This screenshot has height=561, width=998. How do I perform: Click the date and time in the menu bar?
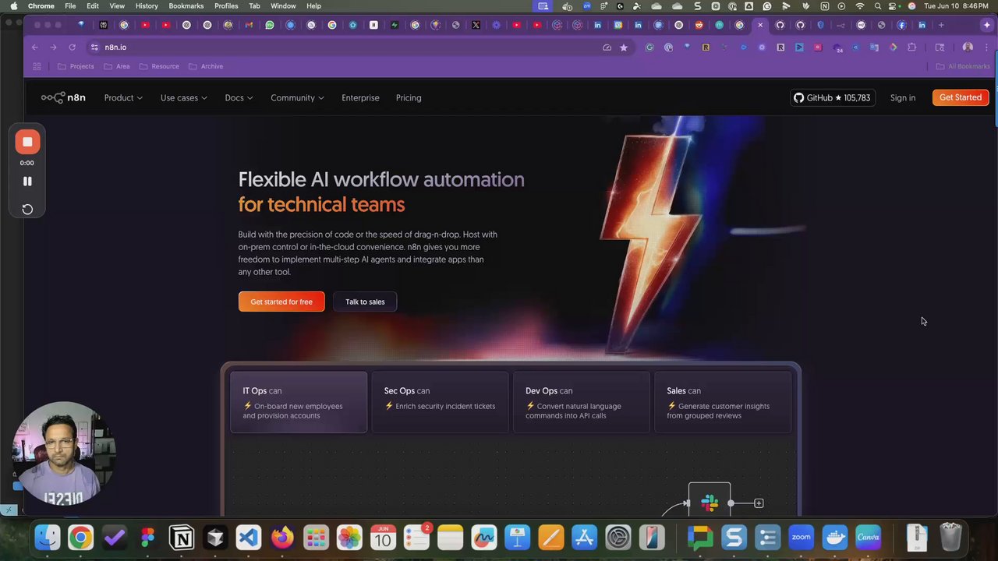[x=957, y=6]
